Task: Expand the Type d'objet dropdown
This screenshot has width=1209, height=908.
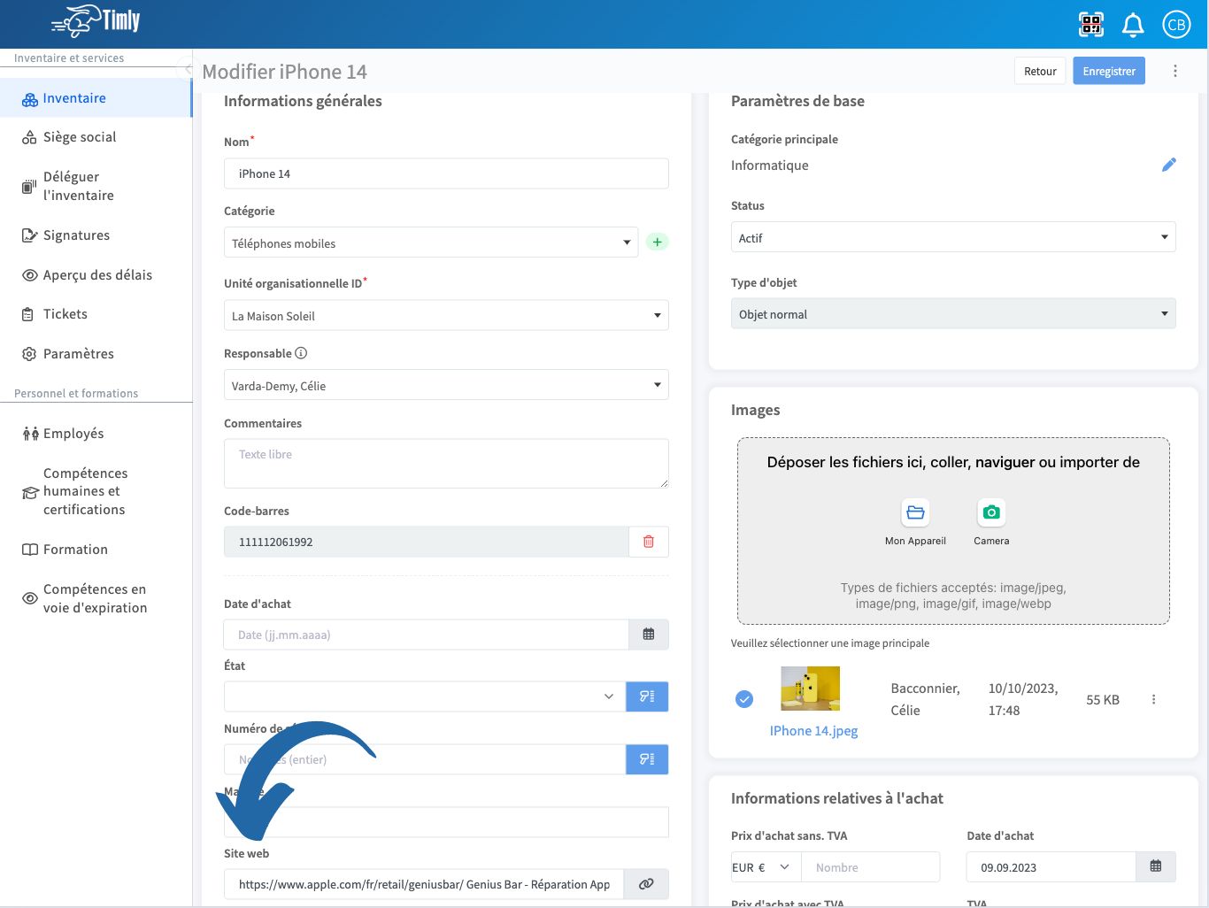Action: pyautogui.click(x=952, y=314)
